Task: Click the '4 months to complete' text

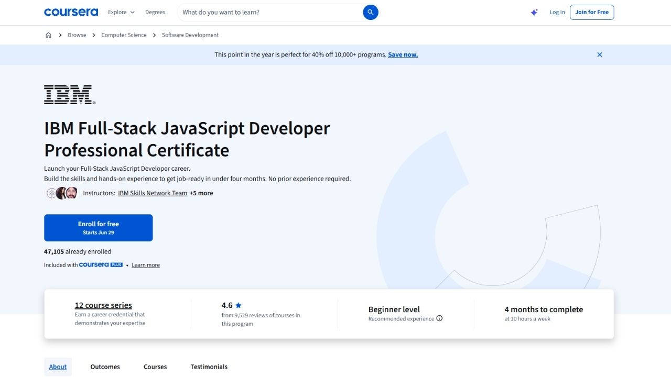Action: [x=544, y=309]
